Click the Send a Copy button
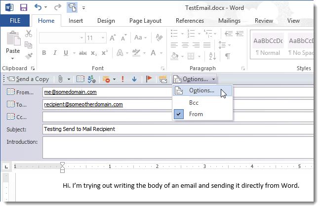 coord(28,79)
